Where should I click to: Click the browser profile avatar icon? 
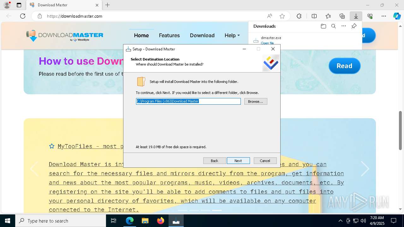click(7, 5)
